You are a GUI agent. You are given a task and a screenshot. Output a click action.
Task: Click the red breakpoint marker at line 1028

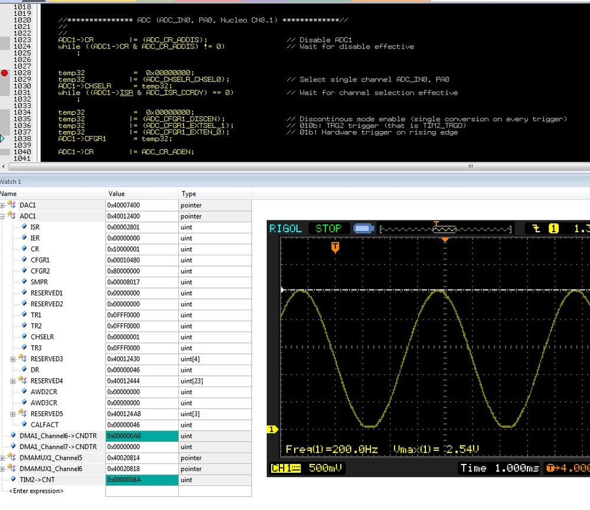tap(4, 73)
